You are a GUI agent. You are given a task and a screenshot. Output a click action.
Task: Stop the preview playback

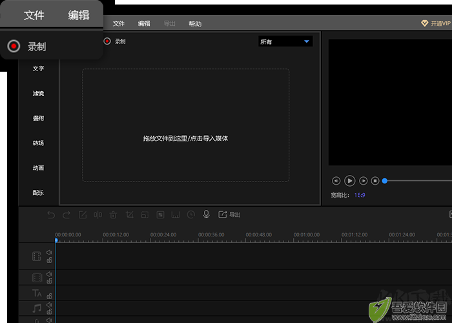pyautogui.click(x=375, y=181)
